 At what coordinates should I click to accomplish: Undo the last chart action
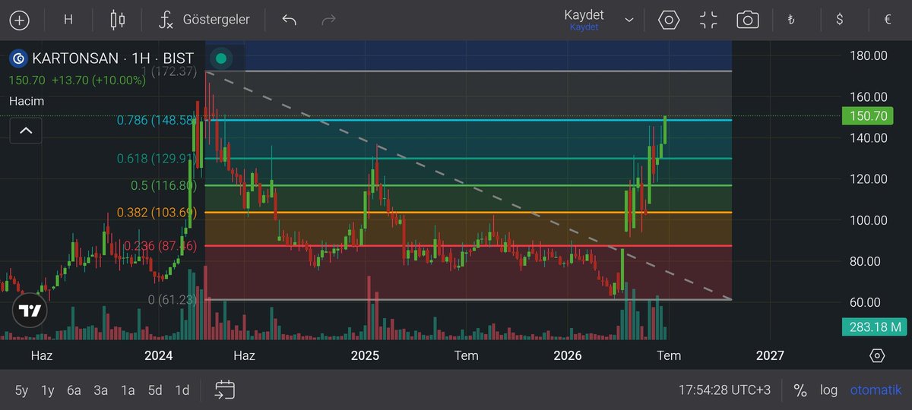[289, 20]
